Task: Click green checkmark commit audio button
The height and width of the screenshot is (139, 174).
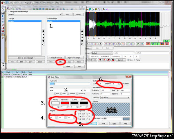Action: point(138,44)
